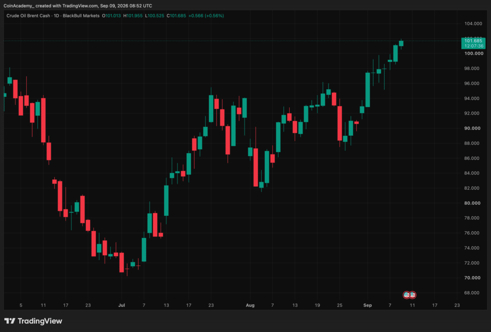Click the Aug label on the date axis
Screen dimensions: 491x332
250,305
